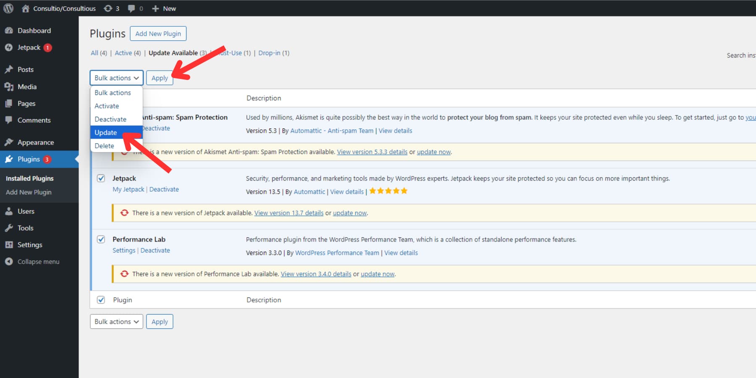Click the Tools wrench icon
The width and height of the screenshot is (756, 378).
(9, 228)
